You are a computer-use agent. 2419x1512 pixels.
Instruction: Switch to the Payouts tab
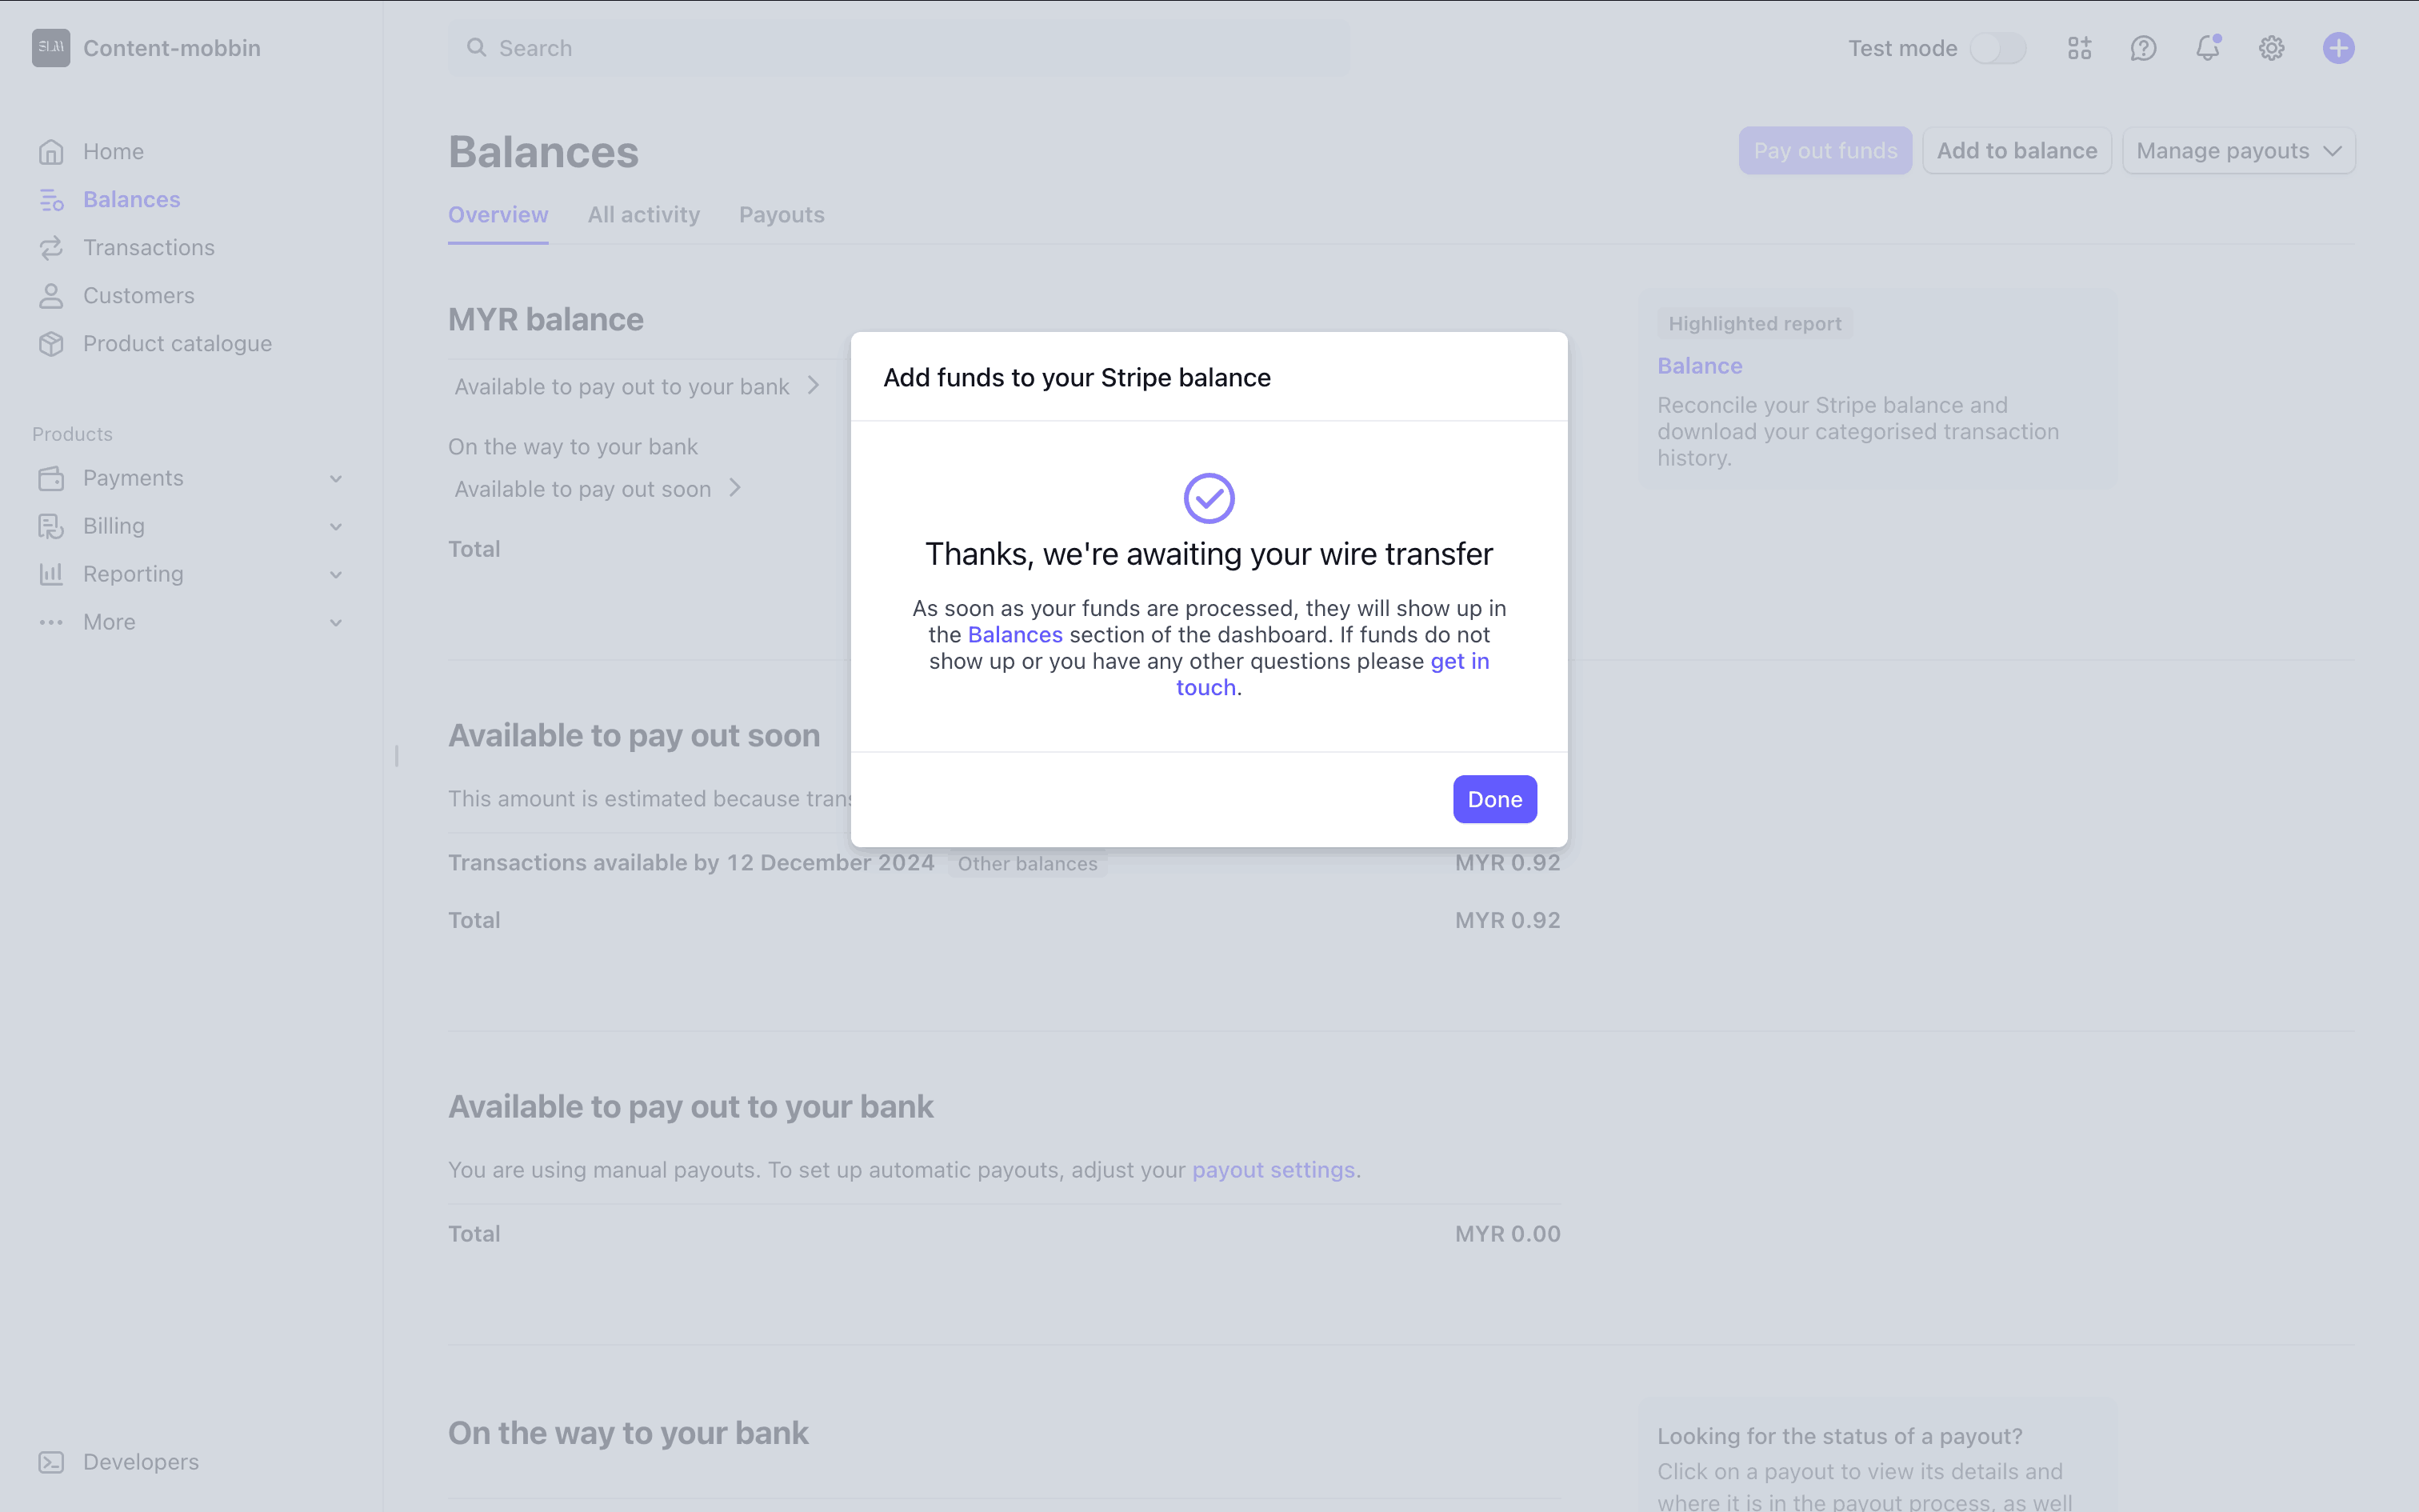[x=782, y=215]
